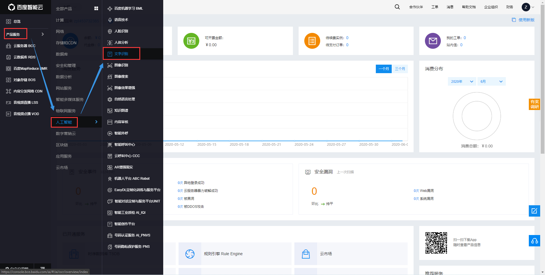Screen dimensions: 545x275
Task: Click 消息 in top navigation
Action: [x=450, y=7]
